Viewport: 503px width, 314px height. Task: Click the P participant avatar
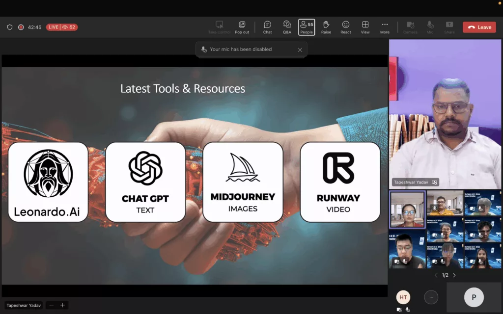474,297
